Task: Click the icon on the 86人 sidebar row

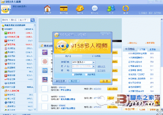Action: (x=6, y=72)
